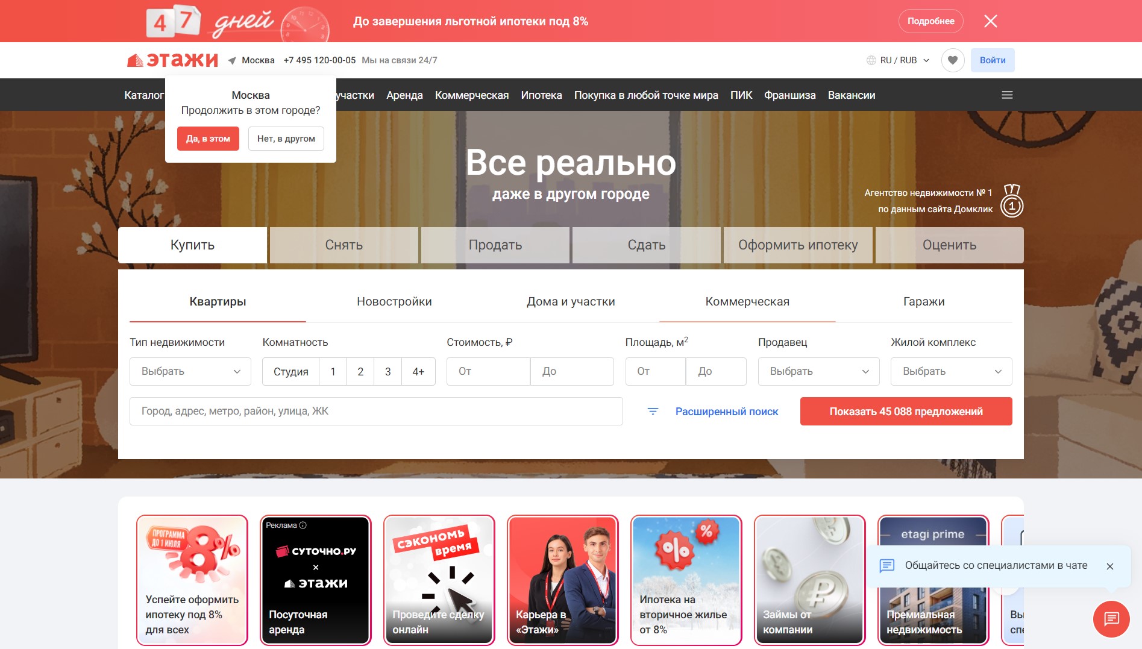Switch to the Сдать tab
This screenshot has width=1142, height=649.
coord(647,245)
